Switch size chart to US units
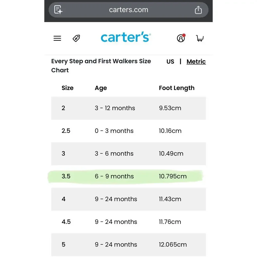The height and width of the screenshot is (257, 257). [170, 62]
